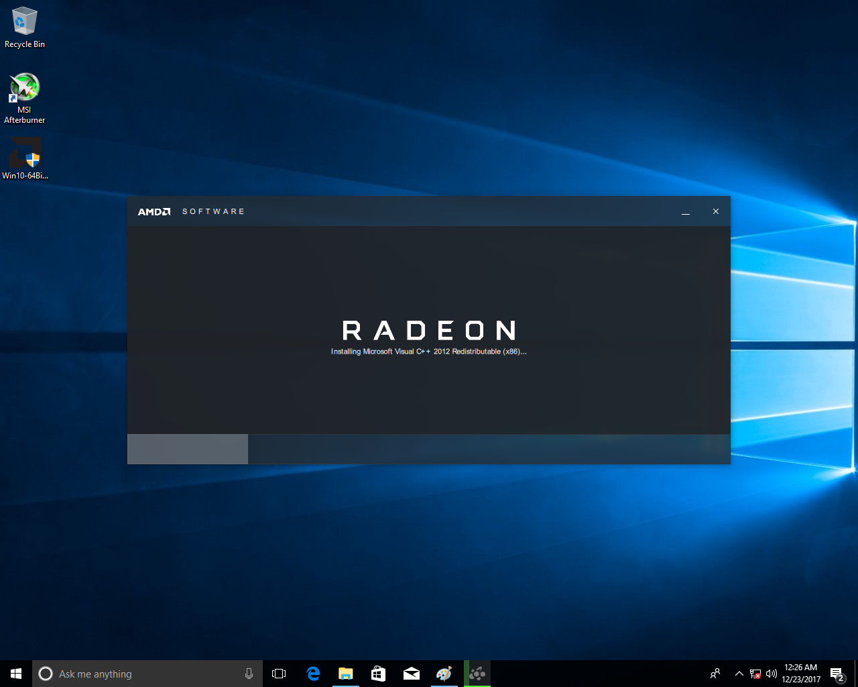Close the AMD Software installer window
Screen dimensions: 858x687
(715, 211)
